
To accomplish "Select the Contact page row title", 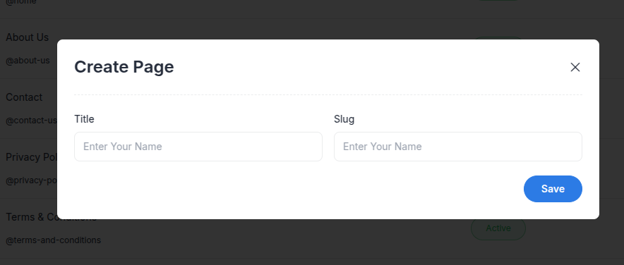I will click(x=24, y=97).
